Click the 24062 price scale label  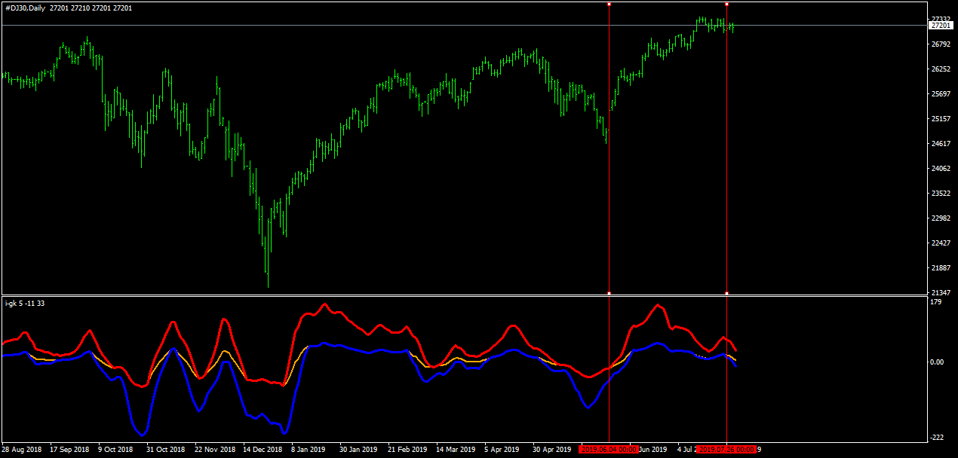941,169
